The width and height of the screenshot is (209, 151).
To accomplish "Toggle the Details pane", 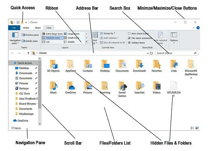I will coord(30,41).
